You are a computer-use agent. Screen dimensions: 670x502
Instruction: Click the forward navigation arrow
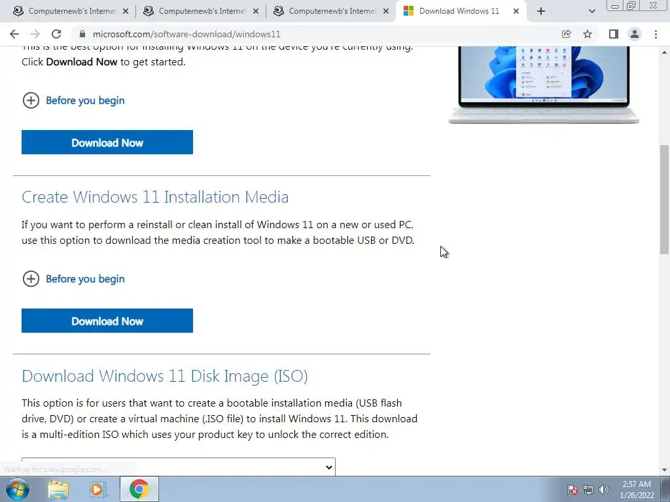coord(35,34)
